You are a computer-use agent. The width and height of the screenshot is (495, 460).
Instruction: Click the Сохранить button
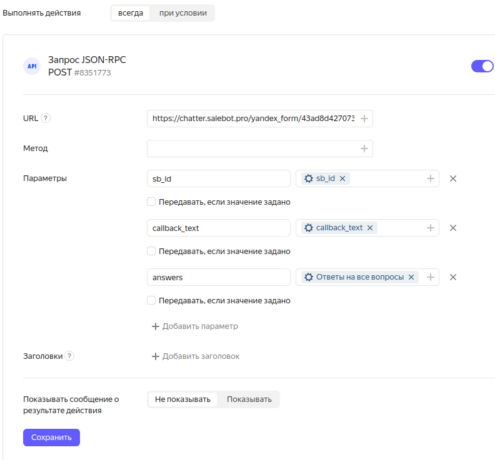[51, 438]
